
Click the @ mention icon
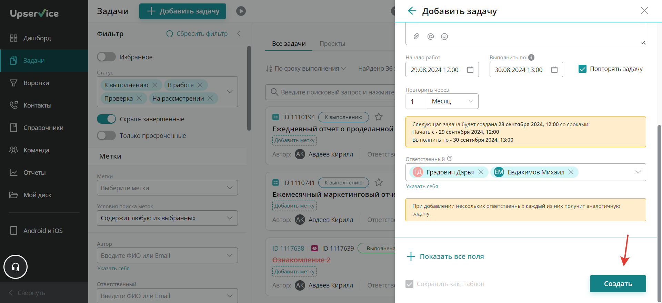430,36
